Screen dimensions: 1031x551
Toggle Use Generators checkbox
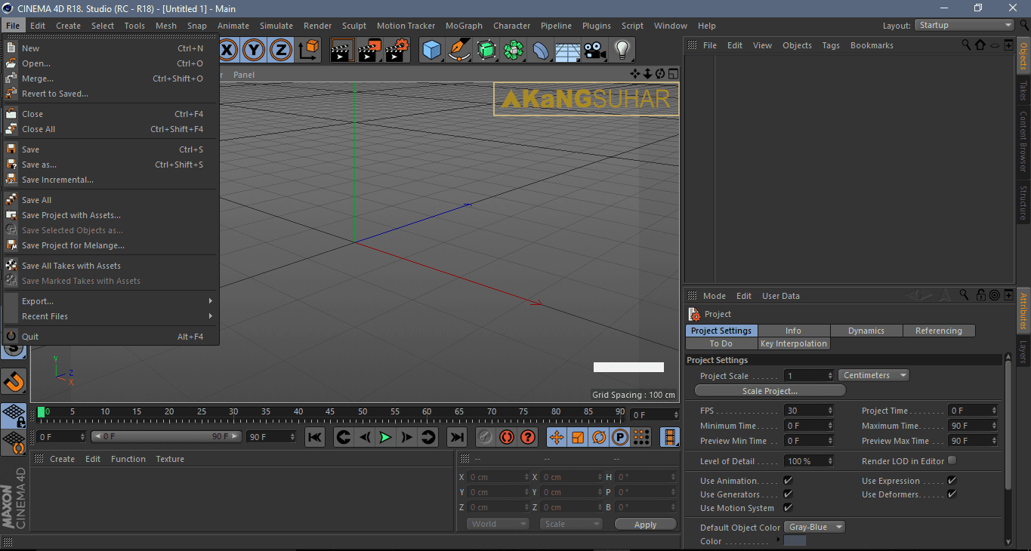[788, 494]
